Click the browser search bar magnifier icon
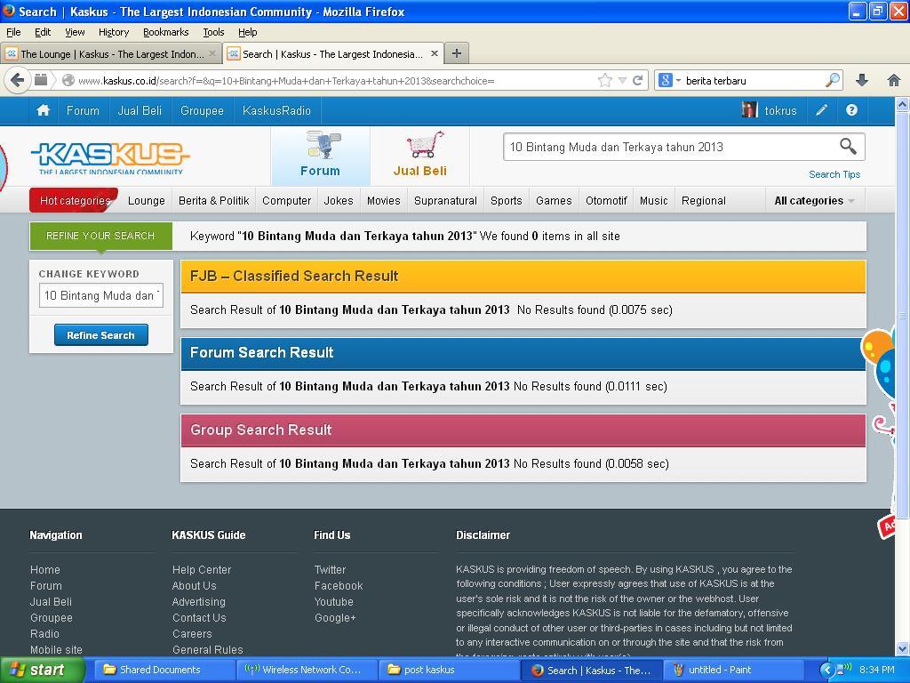Viewport: 910px width, 683px height. pos(833,80)
